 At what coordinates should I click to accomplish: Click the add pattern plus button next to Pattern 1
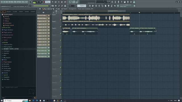click(87, 6)
